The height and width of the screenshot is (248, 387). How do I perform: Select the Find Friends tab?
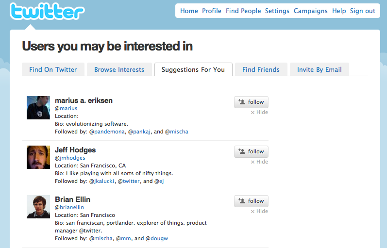click(261, 69)
